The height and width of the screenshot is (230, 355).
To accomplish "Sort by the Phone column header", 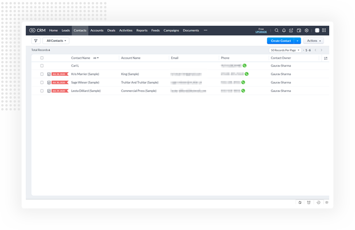I will [x=225, y=58].
